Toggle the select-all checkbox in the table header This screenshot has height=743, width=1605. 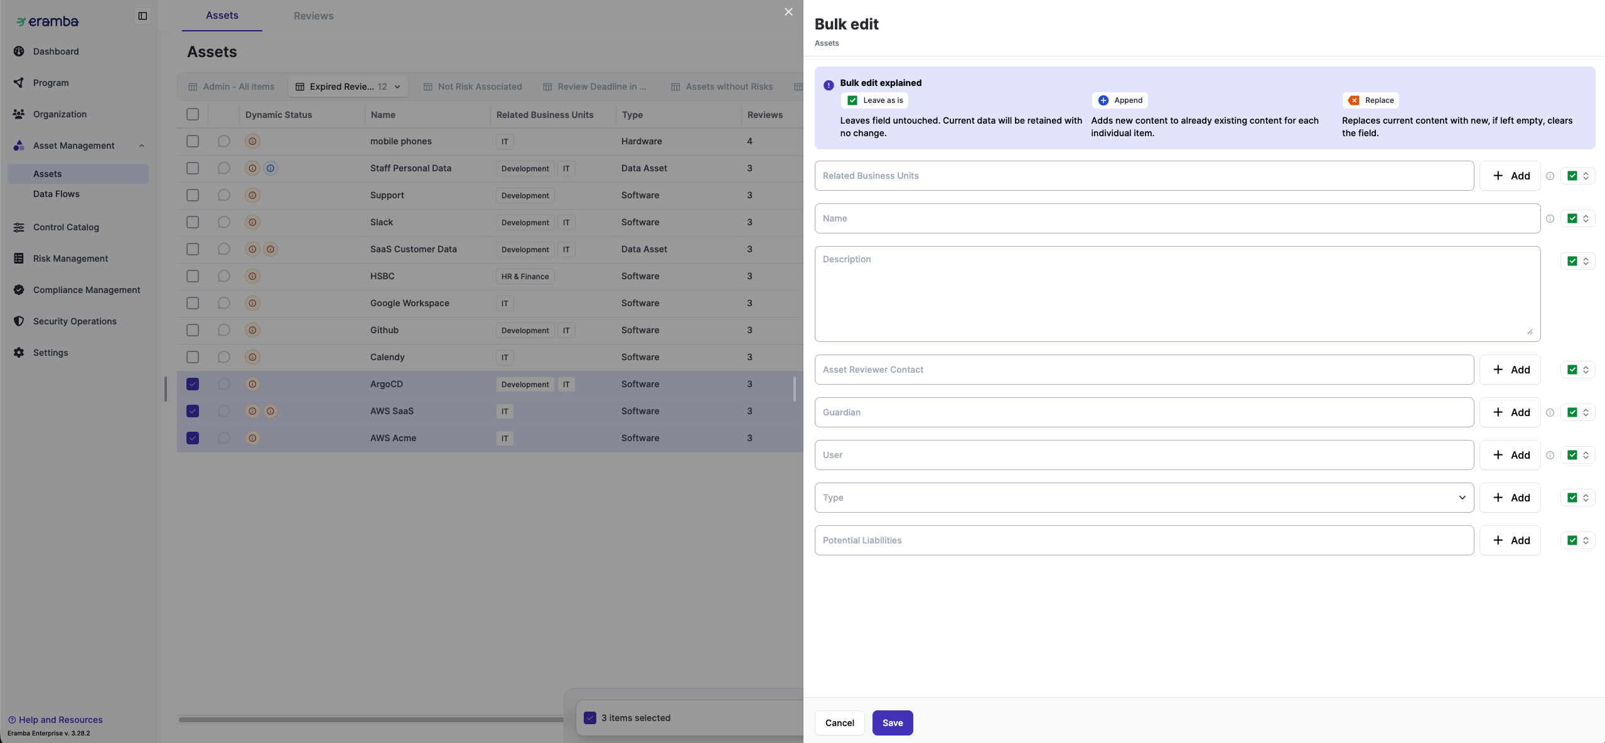point(193,115)
